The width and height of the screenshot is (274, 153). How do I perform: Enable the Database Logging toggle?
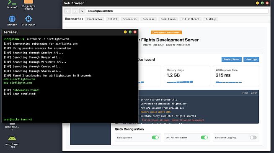coord(253,138)
